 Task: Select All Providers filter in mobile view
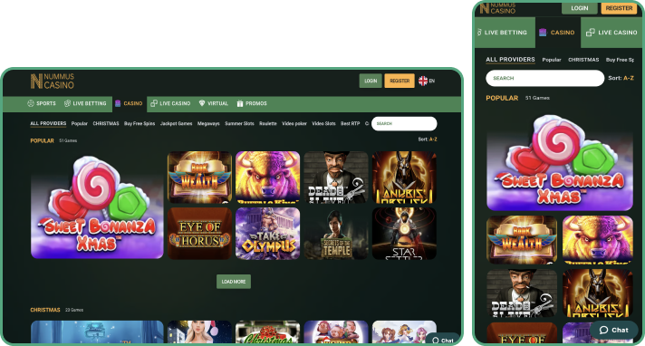point(510,59)
